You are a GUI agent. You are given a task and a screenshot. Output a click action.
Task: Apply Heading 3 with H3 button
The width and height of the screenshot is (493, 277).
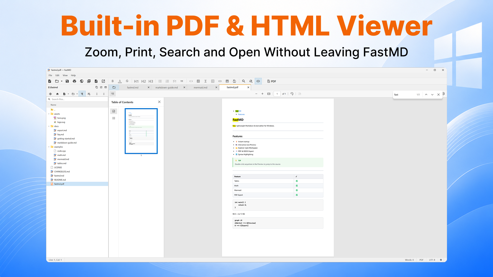tap(151, 81)
